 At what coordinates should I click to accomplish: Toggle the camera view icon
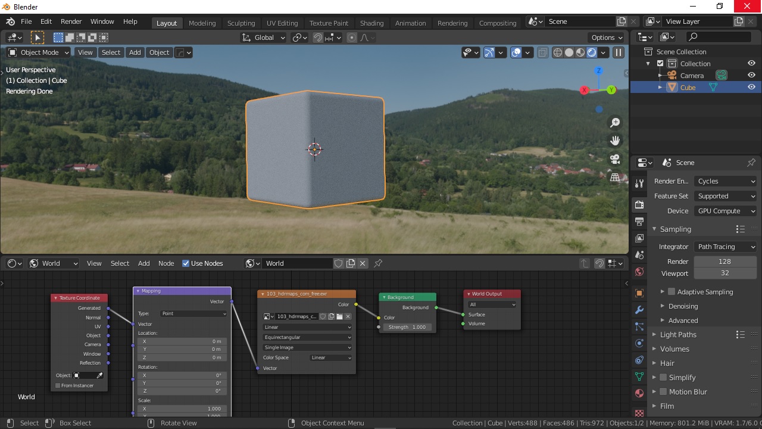pyautogui.click(x=615, y=159)
